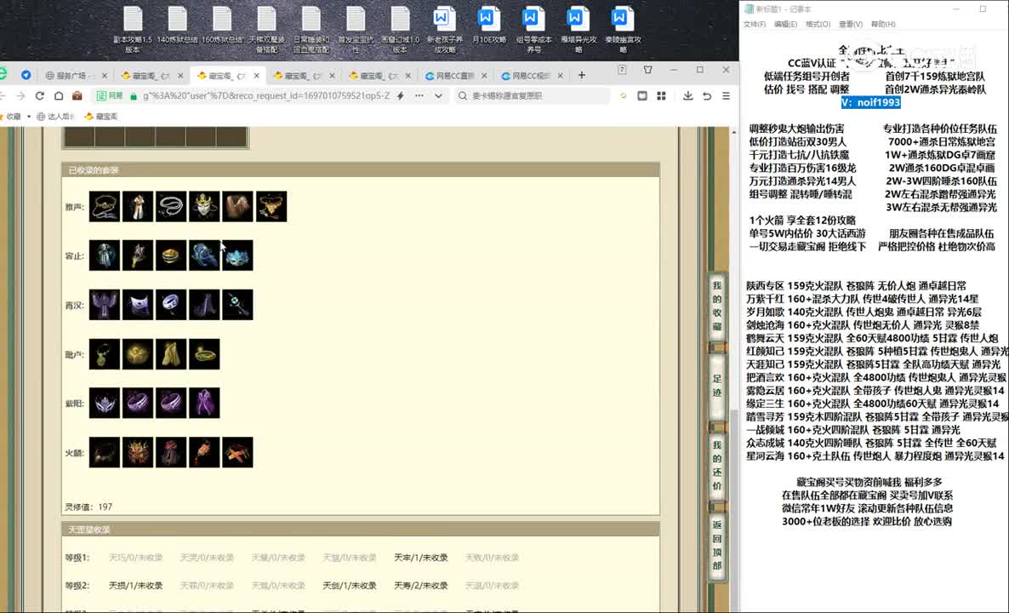Viewport: 1009px width, 613px height.
Task: Open the address bar three-dots menu
Action: tap(419, 96)
